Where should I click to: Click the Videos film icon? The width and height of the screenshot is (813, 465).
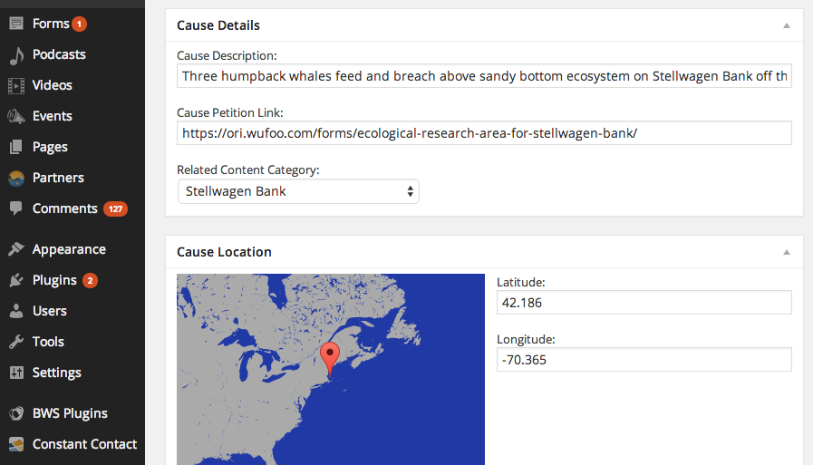pos(16,85)
